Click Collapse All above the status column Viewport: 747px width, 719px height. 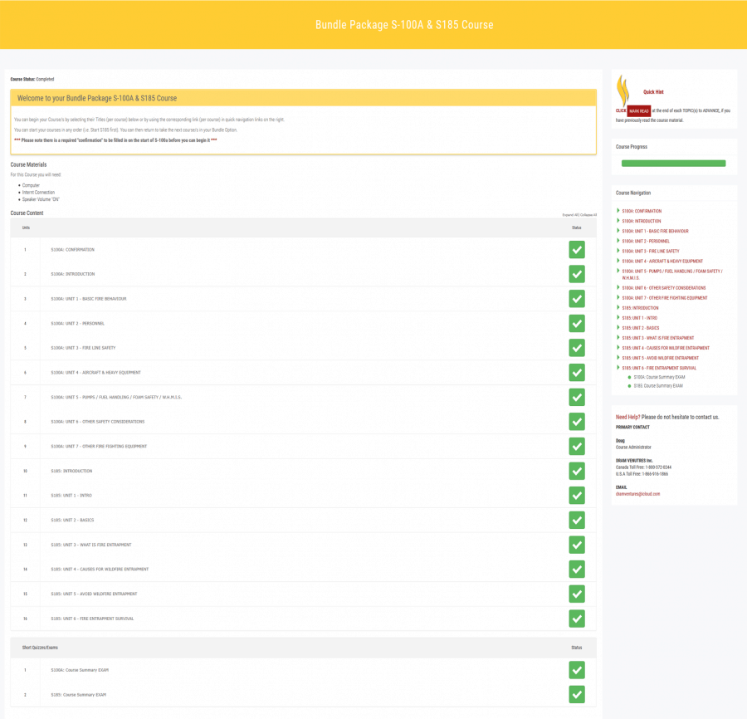click(588, 214)
